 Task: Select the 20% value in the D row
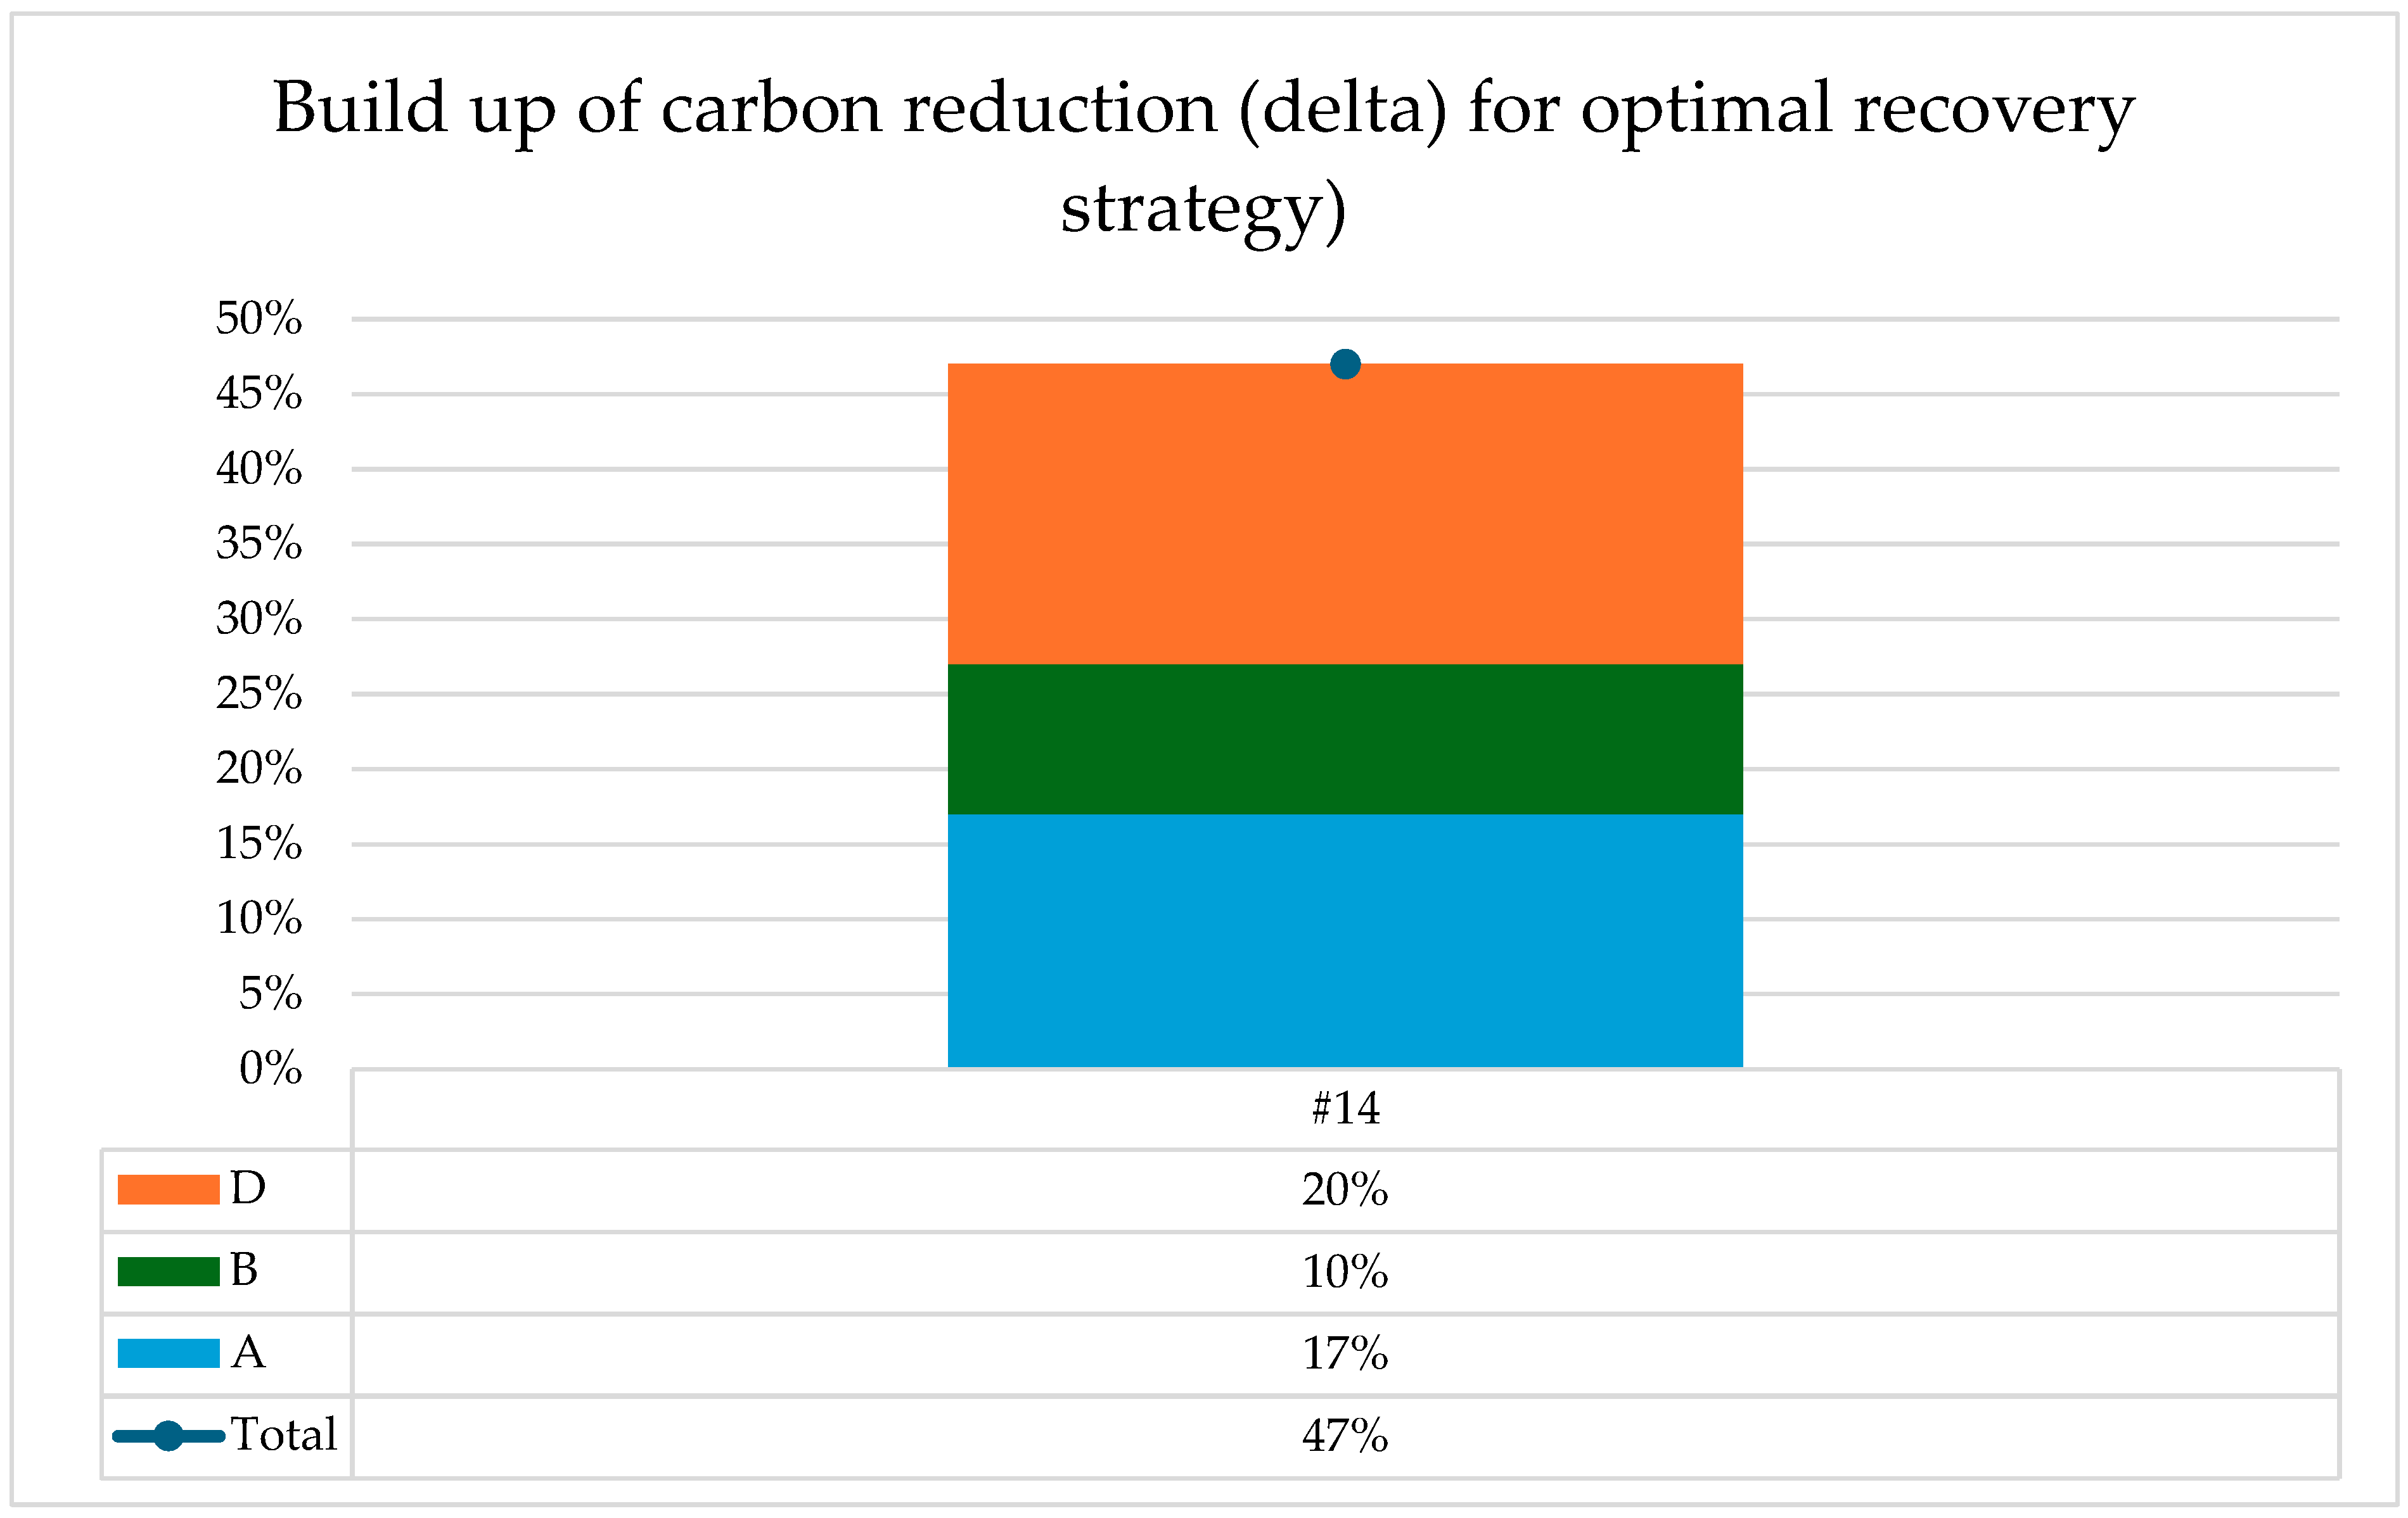tap(1345, 1189)
